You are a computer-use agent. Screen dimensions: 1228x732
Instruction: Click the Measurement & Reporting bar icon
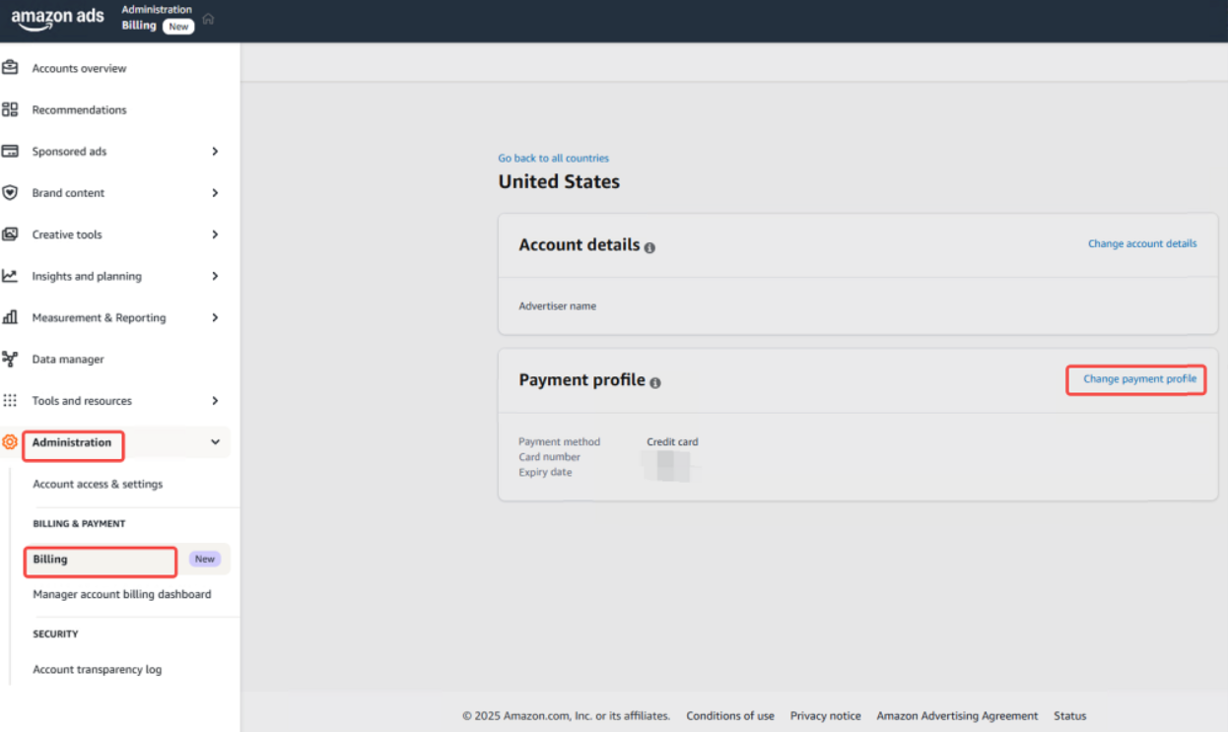[x=10, y=317]
